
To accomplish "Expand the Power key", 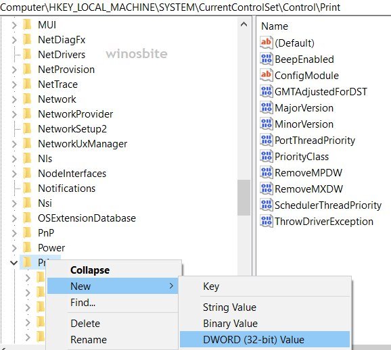I will [x=14, y=248].
